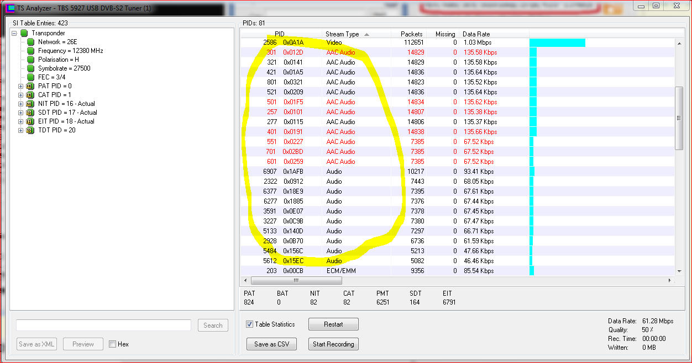Click the TS Analyzer title bar icon
Viewport: 692px width, 363px height.
click(x=10, y=8)
